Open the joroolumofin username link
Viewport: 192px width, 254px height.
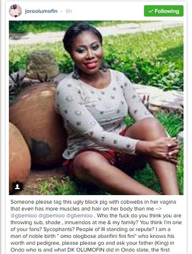[x=41, y=11]
